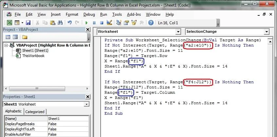Click the Redo arrow icon
277x137 pixels.
77,23
